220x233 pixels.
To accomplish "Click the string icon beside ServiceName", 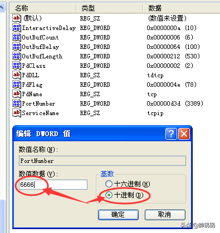I will (x=17, y=113).
